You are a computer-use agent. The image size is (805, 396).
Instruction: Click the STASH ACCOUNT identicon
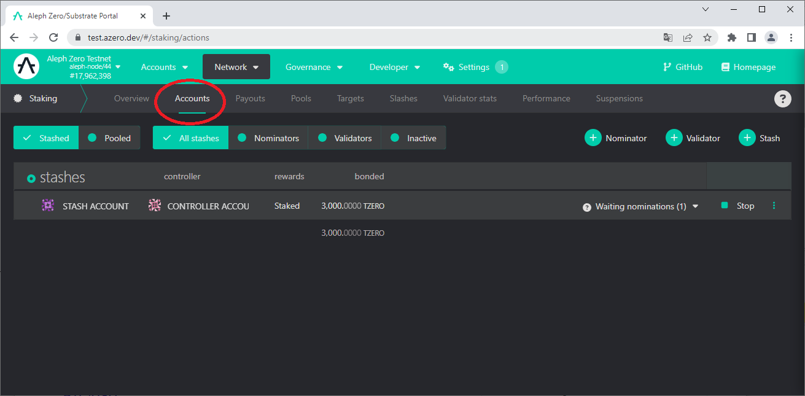(x=47, y=206)
